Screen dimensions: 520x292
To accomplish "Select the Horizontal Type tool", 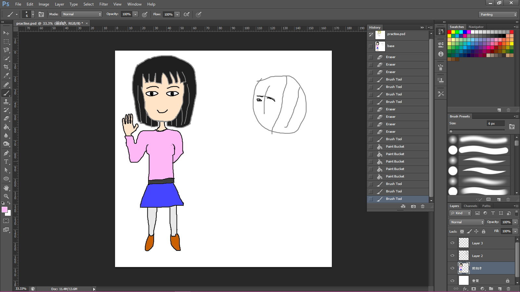I will click(6, 161).
